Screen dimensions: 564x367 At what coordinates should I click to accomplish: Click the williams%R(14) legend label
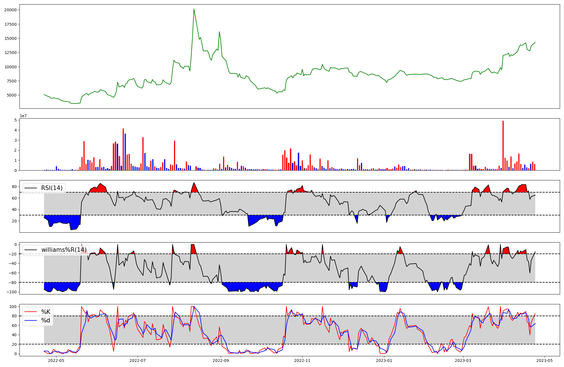point(64,250)
